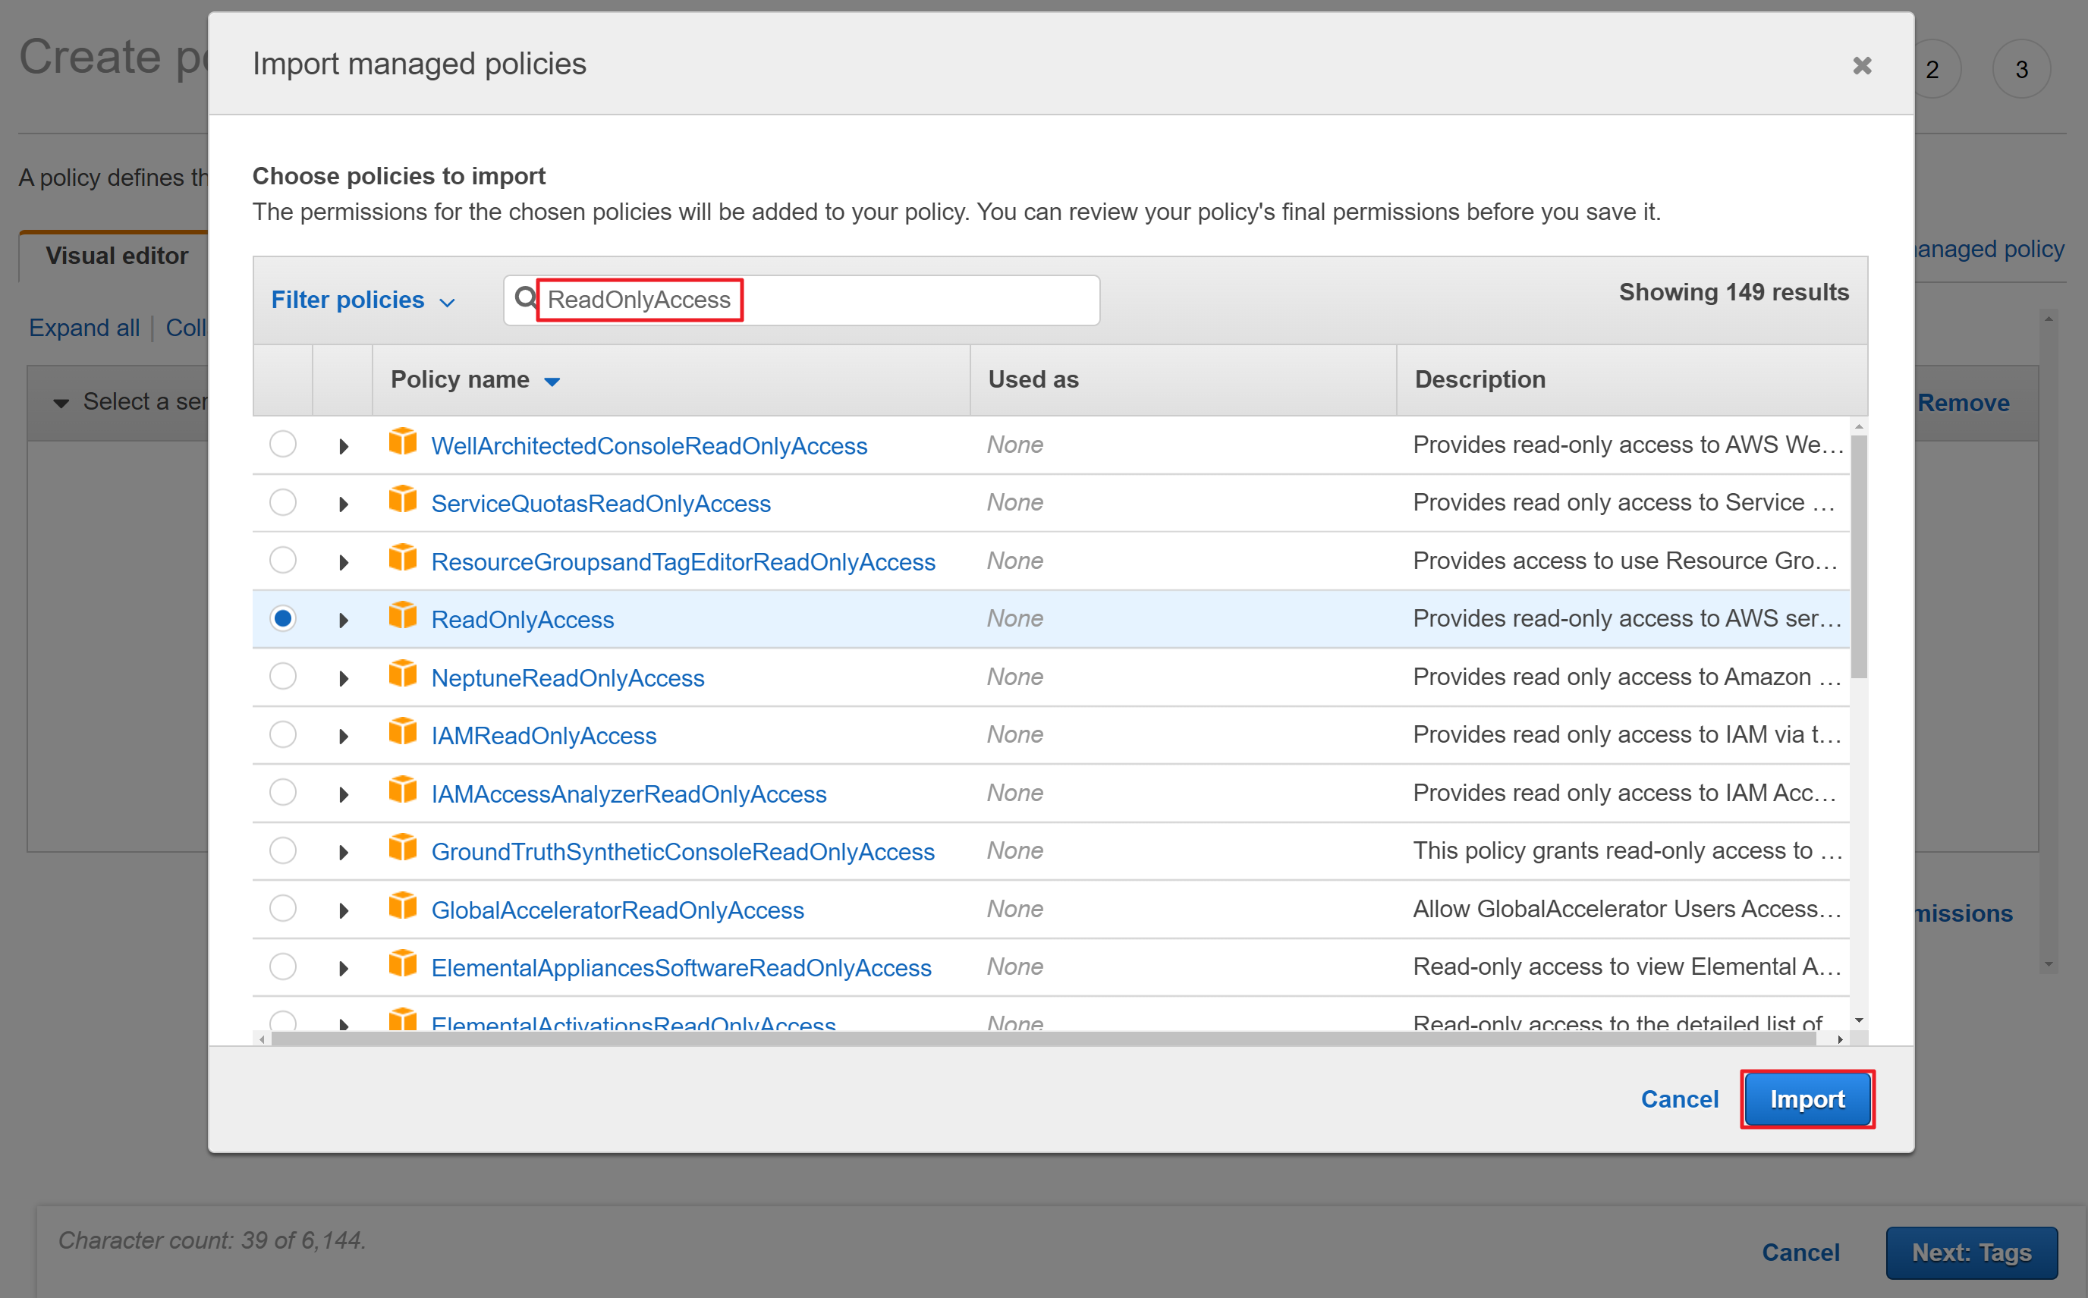
Task: Click the policy icon beside GroundTruthSyntheticConsoleReadOnlyAccess
Action: coord(402,848)
